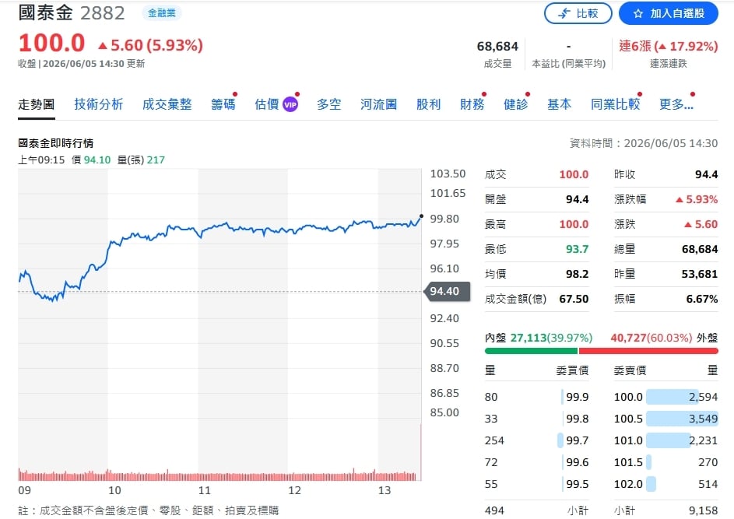Click the 均價 value 98.2
Image resolution: width=734 pixels, height=519 pixels.
[x=578, y=274]
